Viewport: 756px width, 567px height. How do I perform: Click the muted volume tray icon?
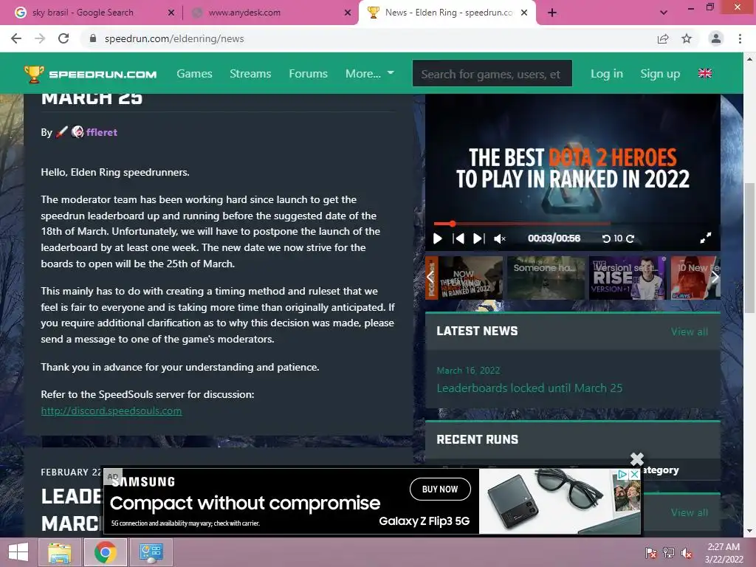pyautogui.click(x=687, y=553)
